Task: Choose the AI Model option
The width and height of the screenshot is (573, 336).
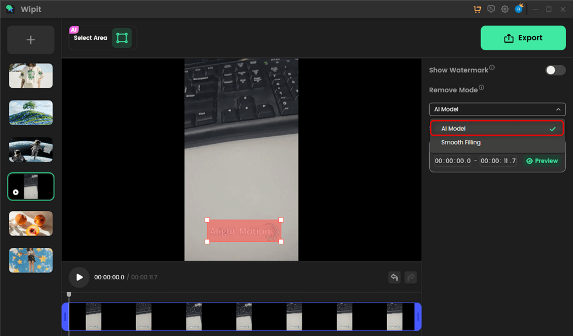Action: 497,129
